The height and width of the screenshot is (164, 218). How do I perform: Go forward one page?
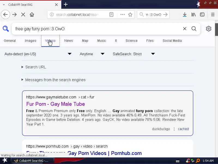[x=14, y=14]
